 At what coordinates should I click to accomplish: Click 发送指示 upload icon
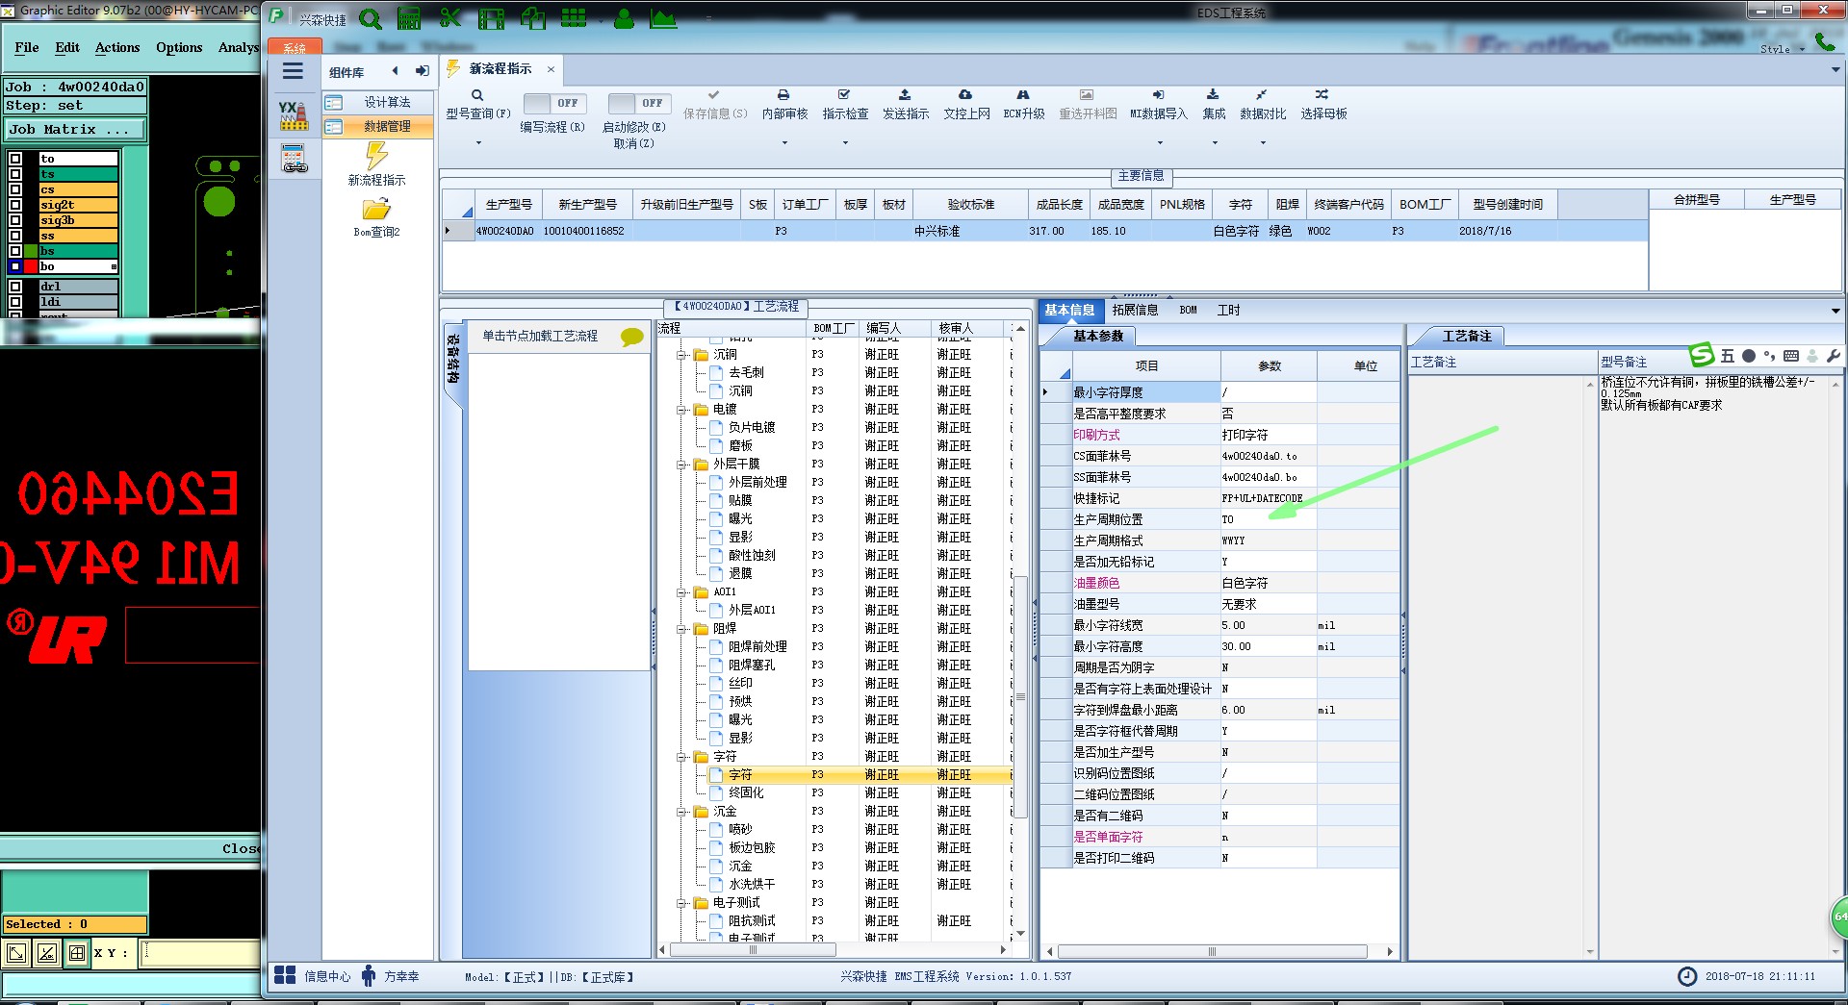point(905,95)
